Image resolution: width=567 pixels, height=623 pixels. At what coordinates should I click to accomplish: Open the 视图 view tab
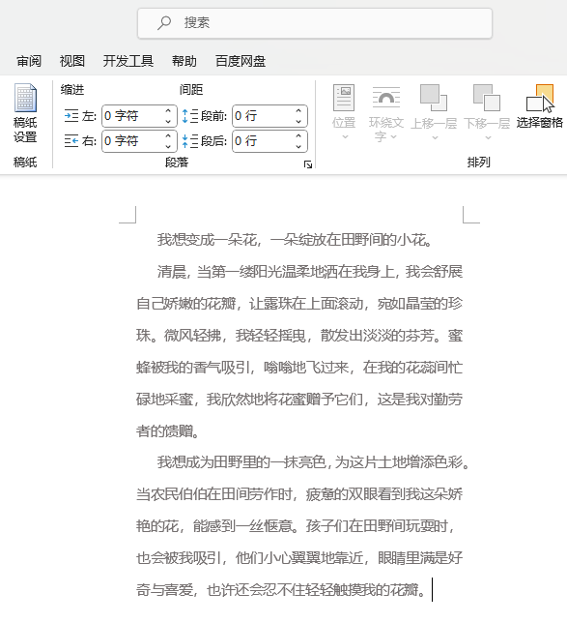pos(72,61)
